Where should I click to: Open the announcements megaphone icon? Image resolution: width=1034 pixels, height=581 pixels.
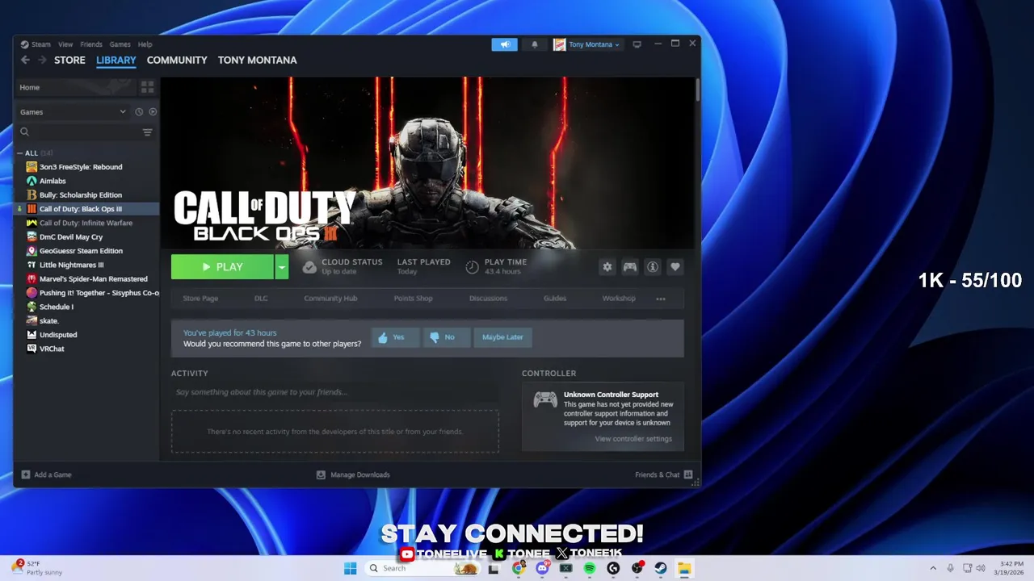tap(505, 44)
